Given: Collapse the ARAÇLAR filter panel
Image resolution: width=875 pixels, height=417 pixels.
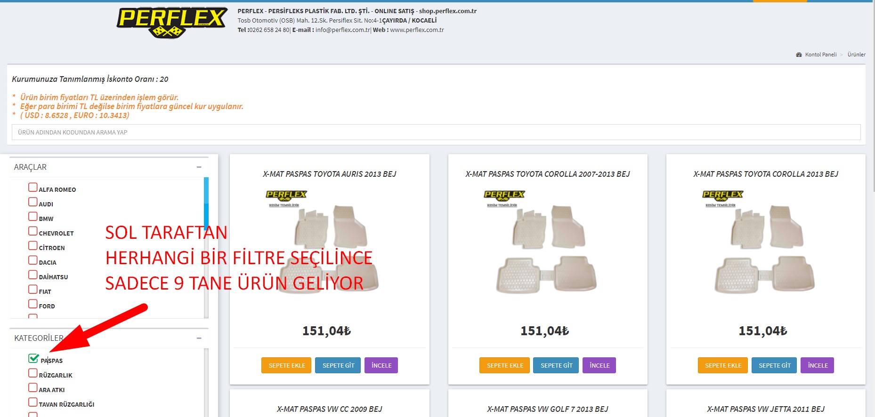Looking at the screenshot, I should point(199,167).
